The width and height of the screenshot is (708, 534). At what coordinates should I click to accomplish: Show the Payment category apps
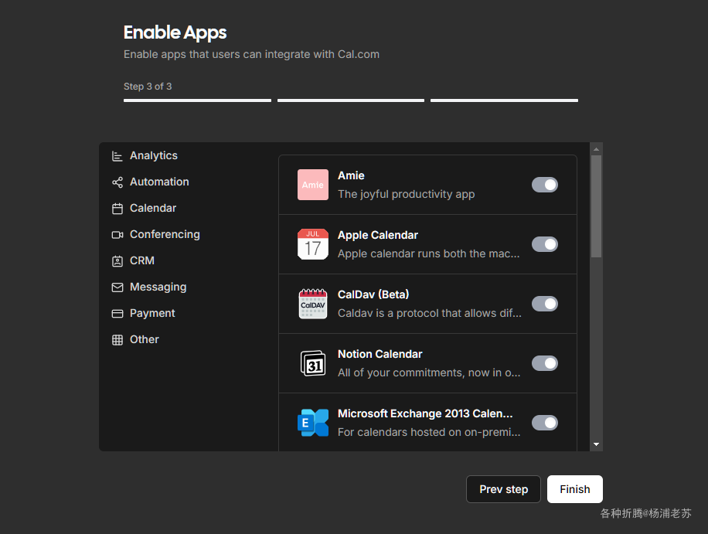pyautogui.click(x=152, y=313)
